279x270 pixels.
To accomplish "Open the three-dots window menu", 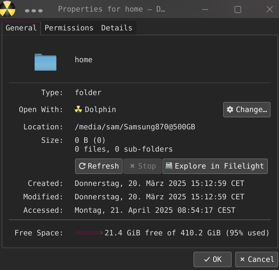I will 34,11.
